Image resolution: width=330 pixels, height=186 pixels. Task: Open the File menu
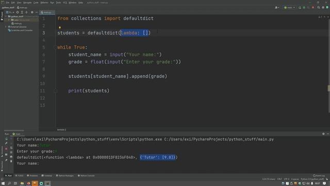pos(8,3)
